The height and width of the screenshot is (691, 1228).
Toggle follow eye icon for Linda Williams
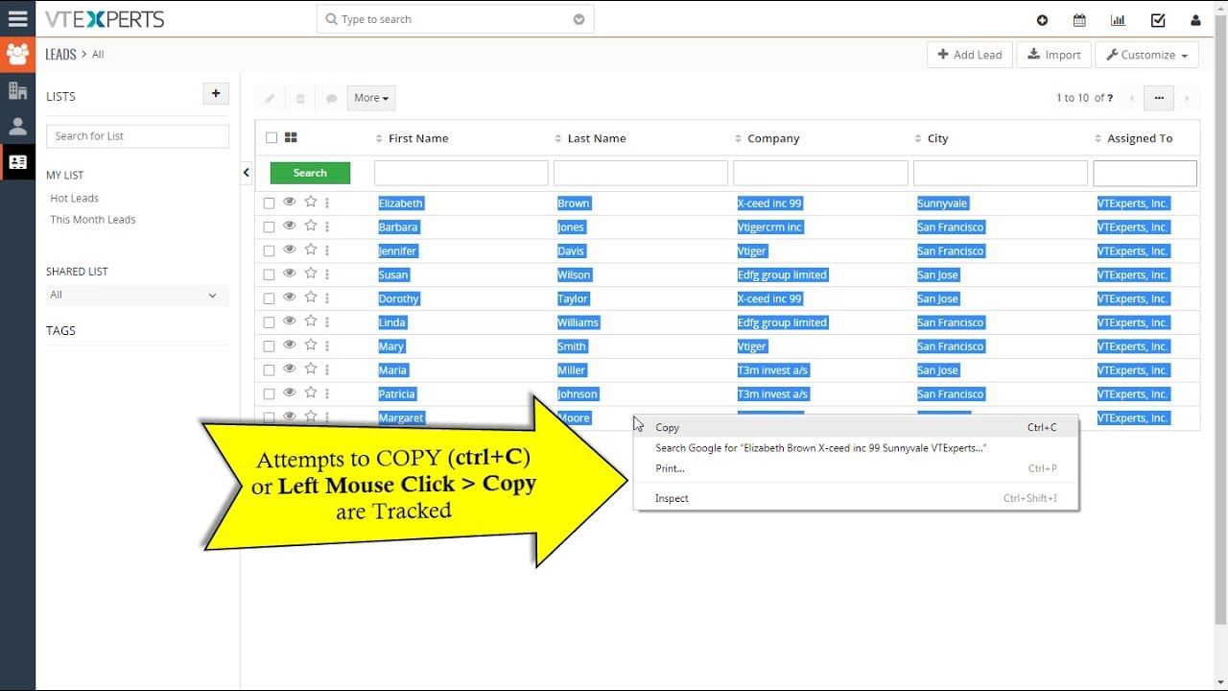290,321
